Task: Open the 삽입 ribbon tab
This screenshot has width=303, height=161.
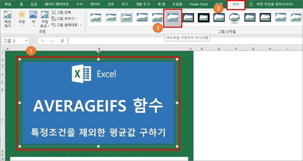Action: click(x=34, y=4)
